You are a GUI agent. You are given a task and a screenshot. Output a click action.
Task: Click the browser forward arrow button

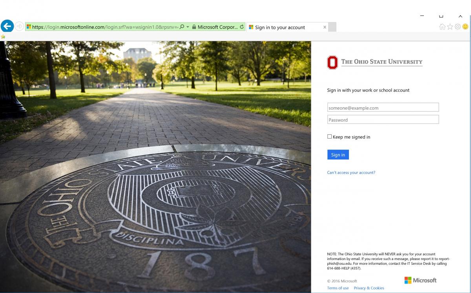point(19,27)
